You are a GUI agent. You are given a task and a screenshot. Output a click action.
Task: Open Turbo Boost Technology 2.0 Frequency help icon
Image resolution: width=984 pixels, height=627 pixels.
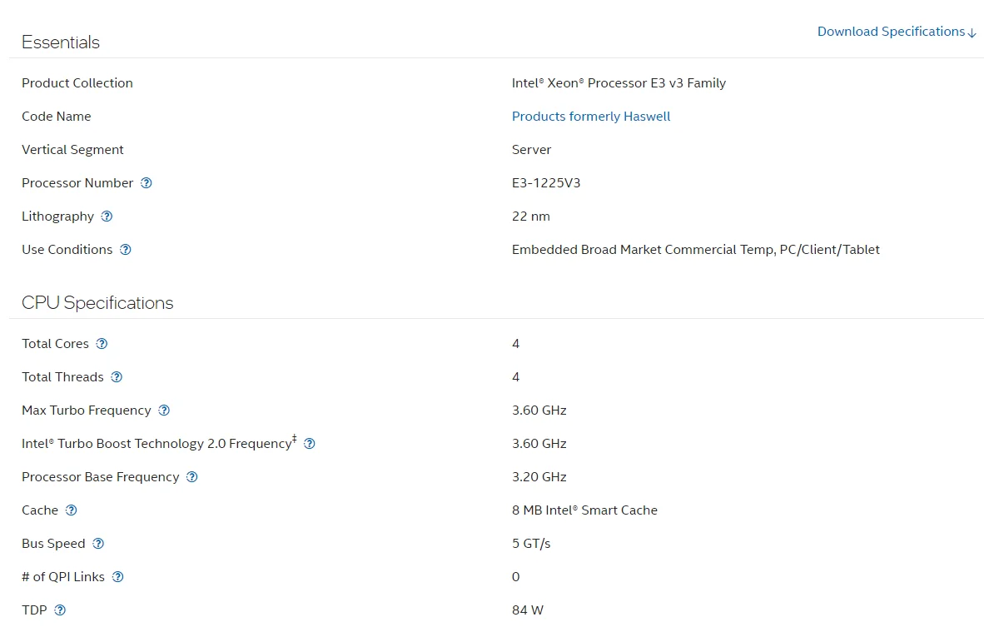coord(310,444)
